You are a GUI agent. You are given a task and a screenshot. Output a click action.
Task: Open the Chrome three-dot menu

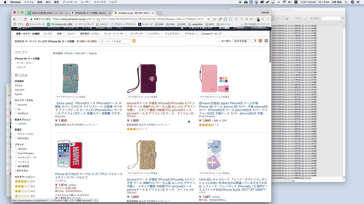tap(268, 19)
